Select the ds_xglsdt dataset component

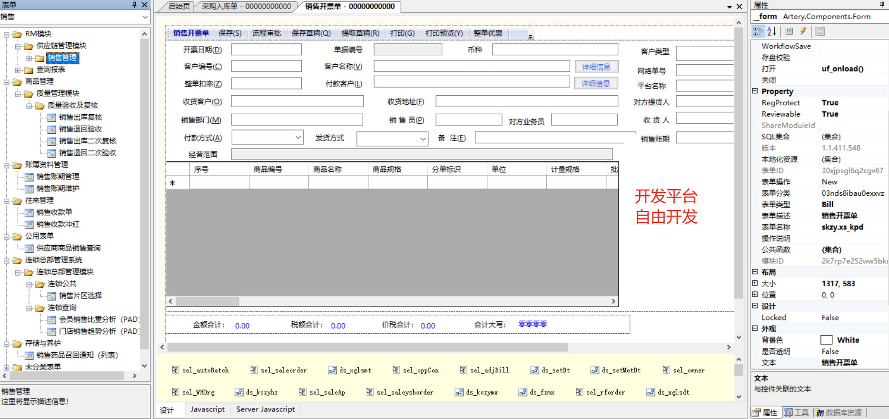click(651, 392)
